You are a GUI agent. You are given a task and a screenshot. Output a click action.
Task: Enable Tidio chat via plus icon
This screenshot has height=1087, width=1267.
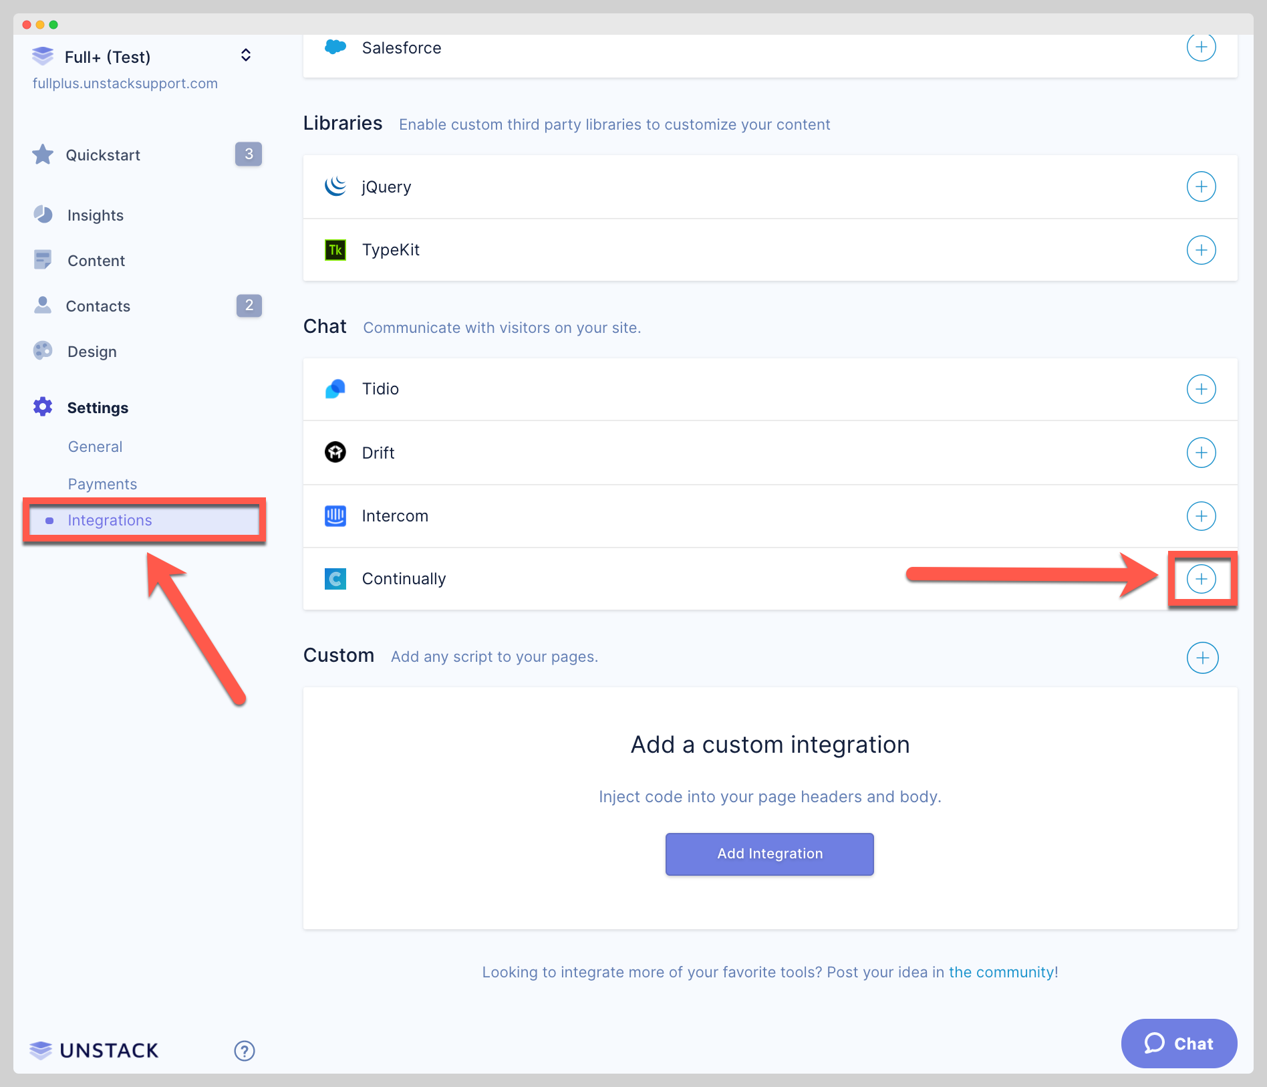pos(1201,389)
